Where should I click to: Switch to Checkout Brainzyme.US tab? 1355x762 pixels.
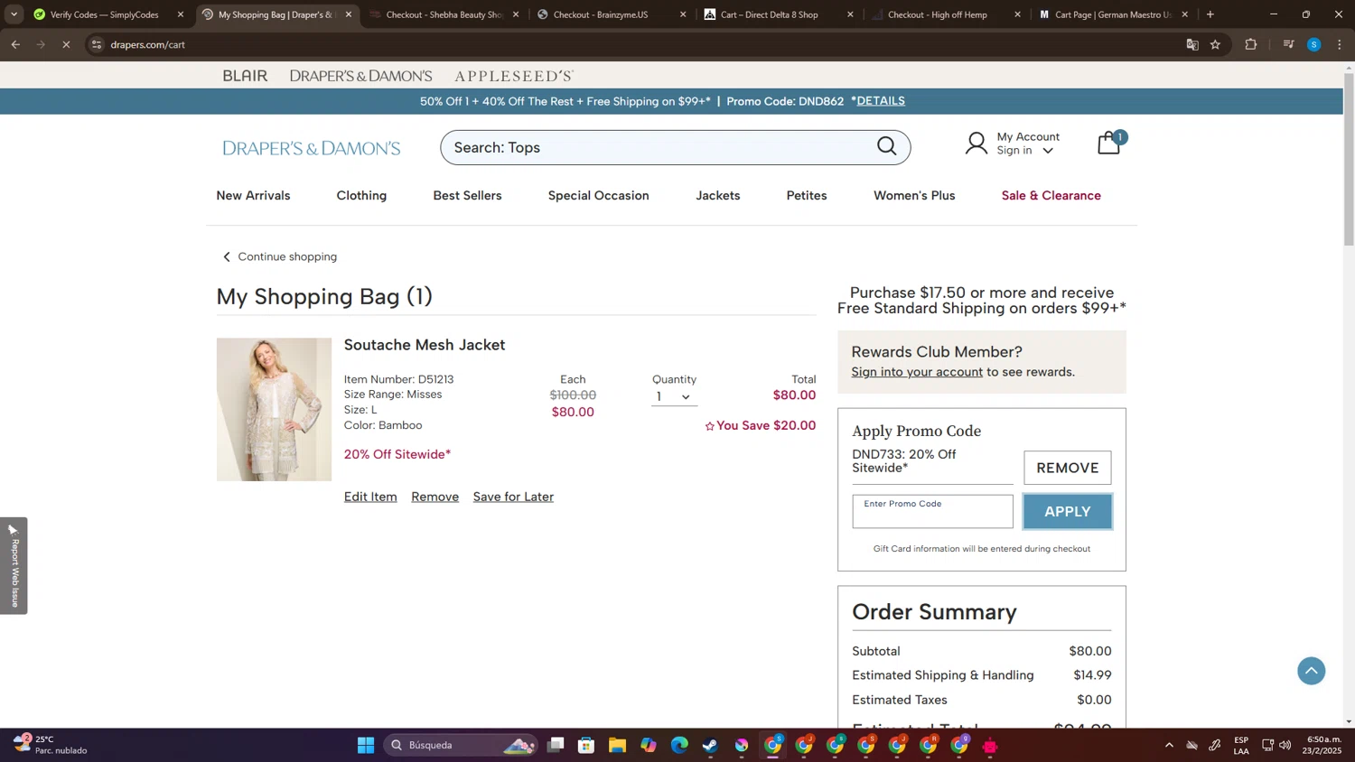(612, 14)
